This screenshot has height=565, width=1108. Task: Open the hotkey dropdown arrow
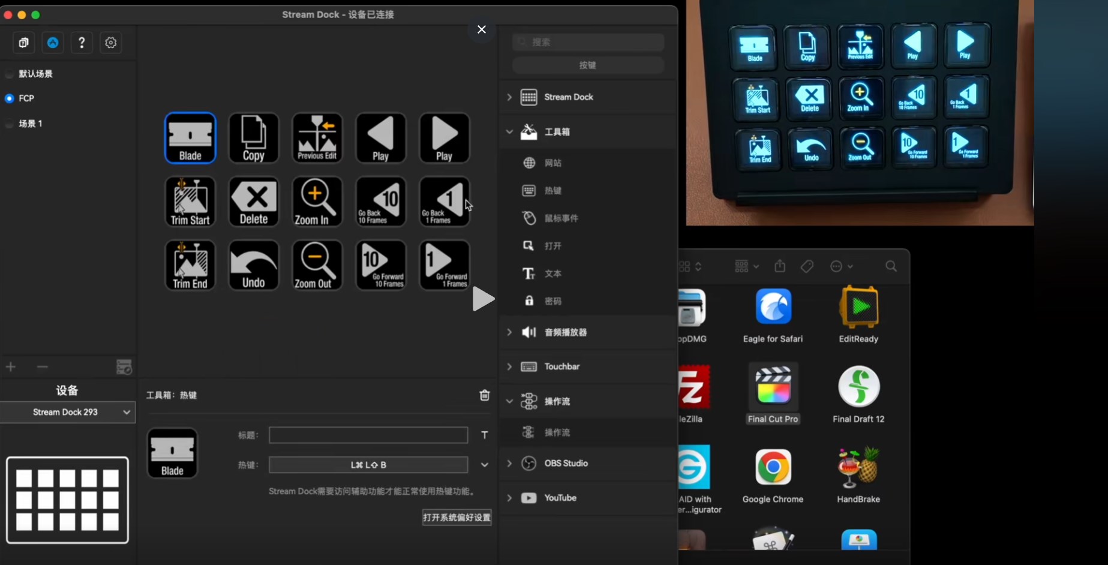pyautogui.click(x=485, y=465)
